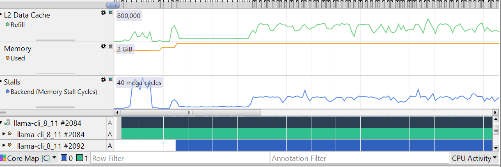Open settings gear for Memory chart
The height and width of the screenshot is (167, 501).
click(103, 46)
